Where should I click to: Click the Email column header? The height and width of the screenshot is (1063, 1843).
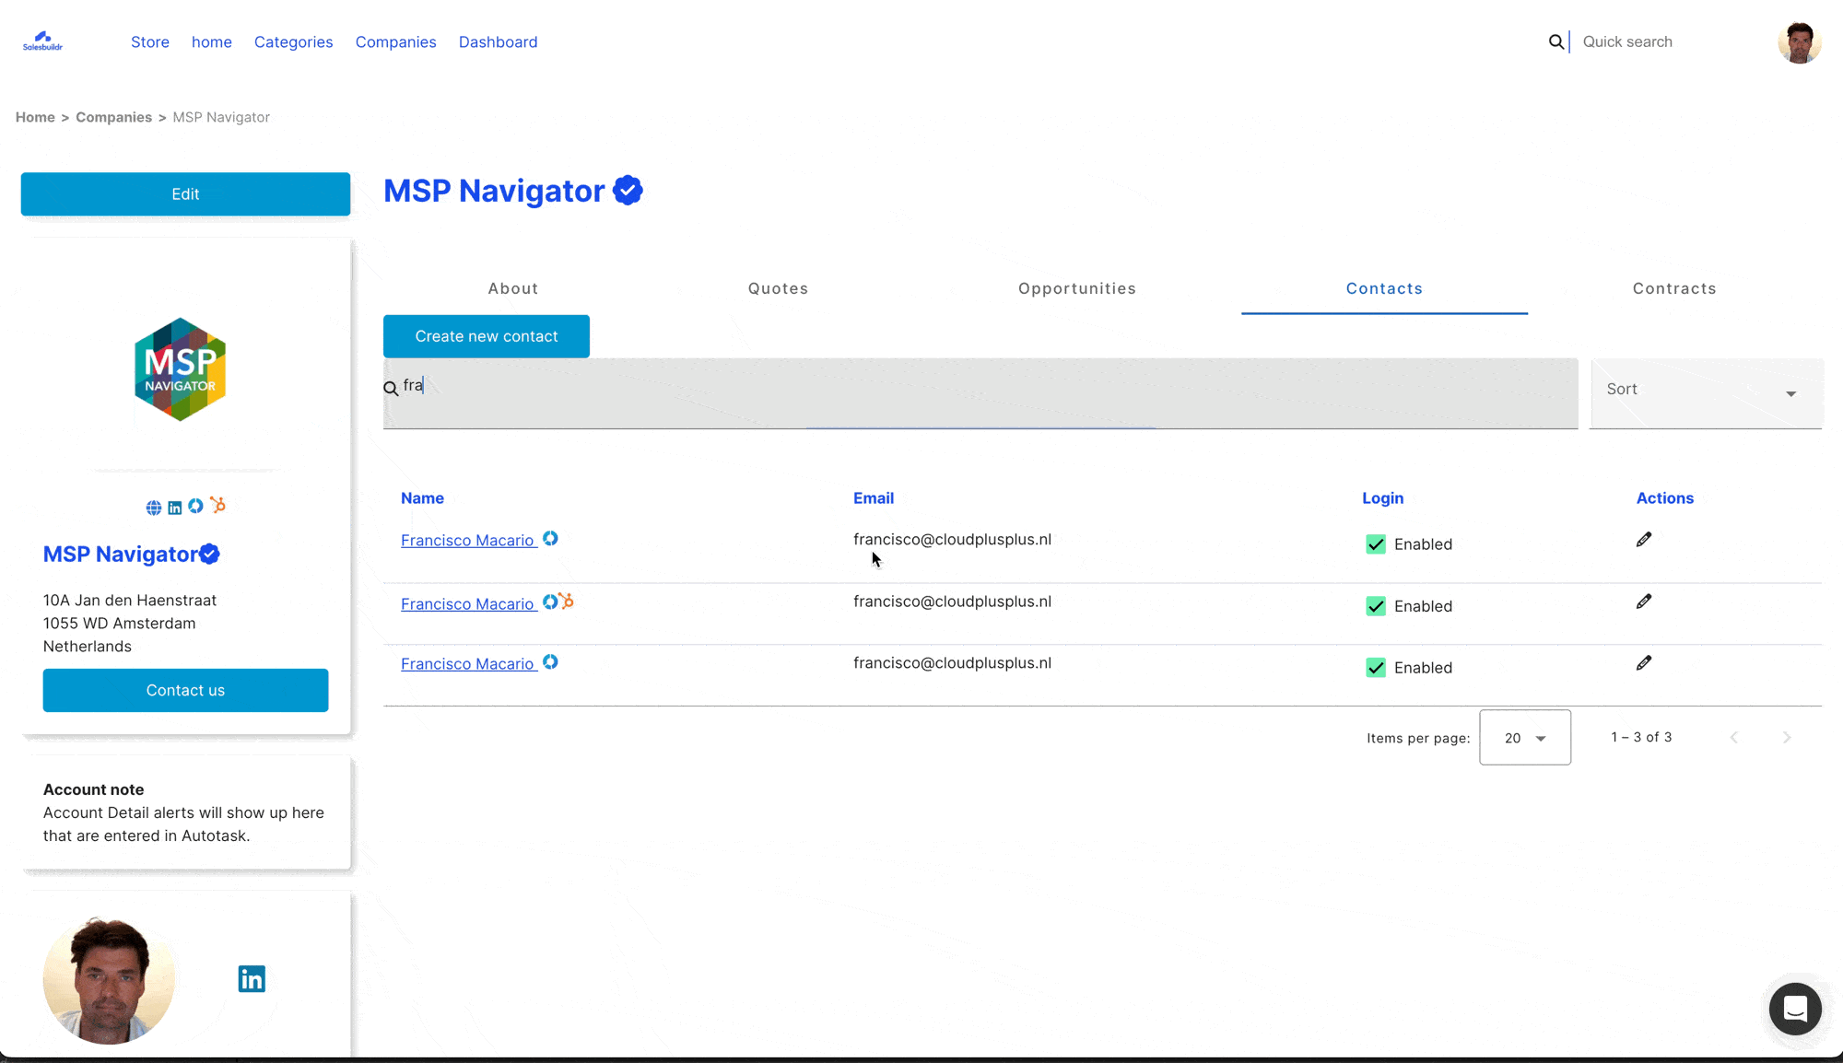pos(874,498)
